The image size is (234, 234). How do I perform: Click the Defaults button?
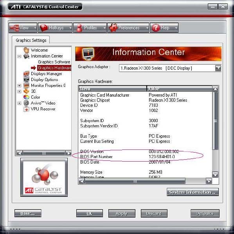205,213
